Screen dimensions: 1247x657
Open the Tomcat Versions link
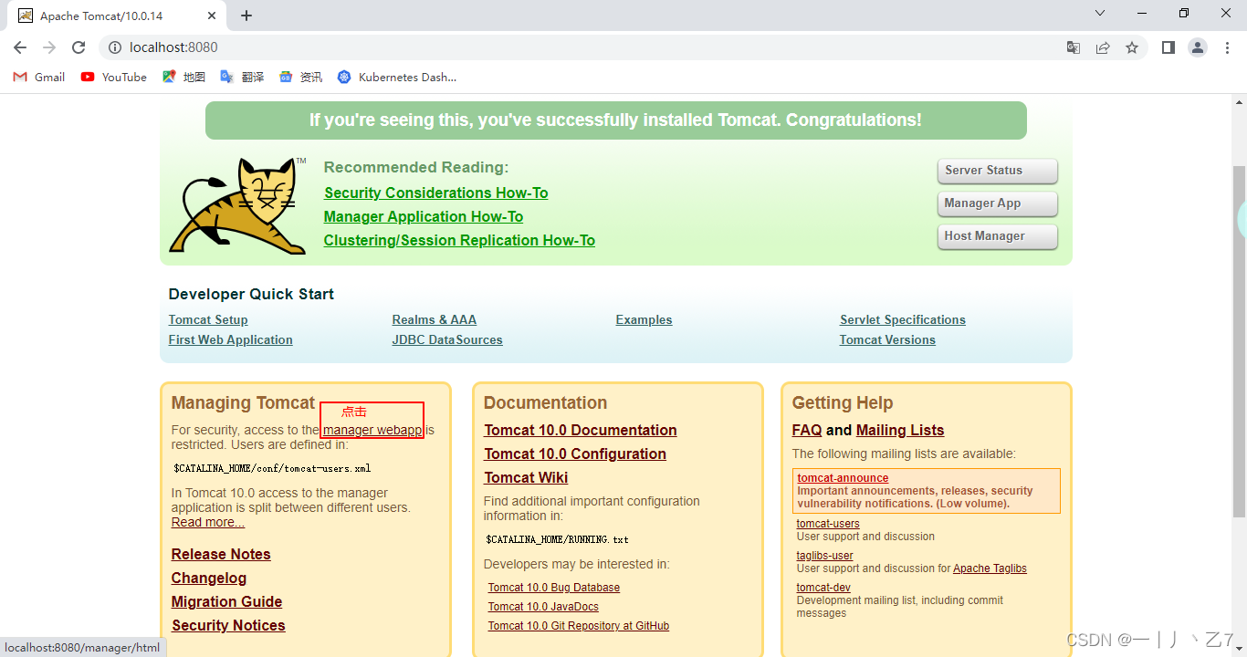(887, 339)
